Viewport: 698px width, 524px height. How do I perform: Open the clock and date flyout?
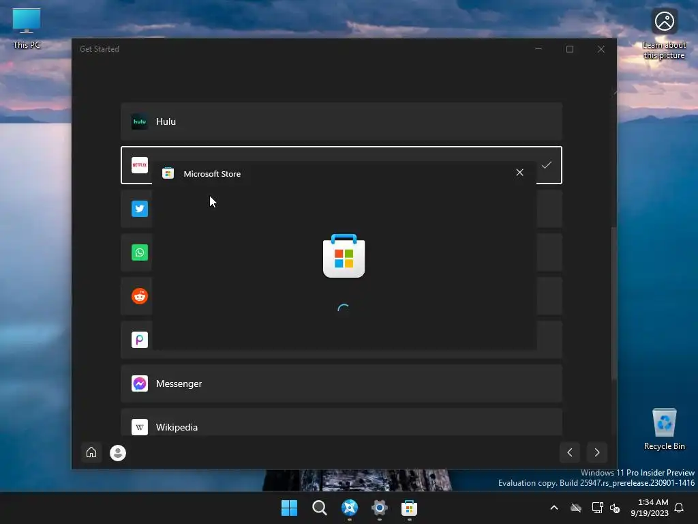click(650, 508)
